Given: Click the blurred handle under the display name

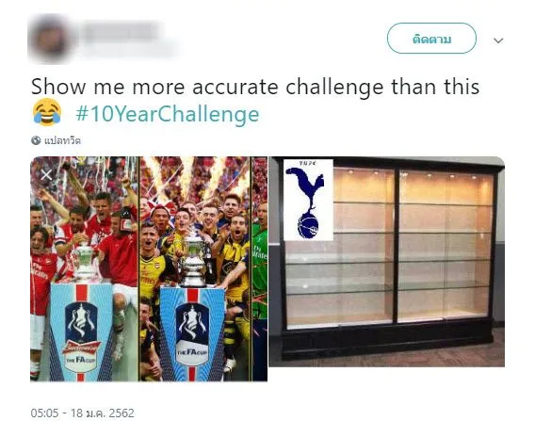Looking at the screenshot, I should pos(129,51).
